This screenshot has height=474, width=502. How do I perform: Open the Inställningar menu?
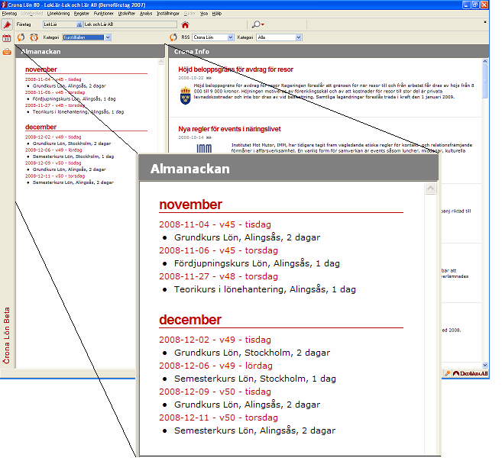coord(168,14)
